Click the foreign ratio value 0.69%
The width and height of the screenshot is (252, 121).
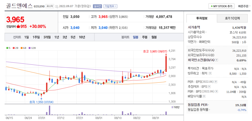242,60
